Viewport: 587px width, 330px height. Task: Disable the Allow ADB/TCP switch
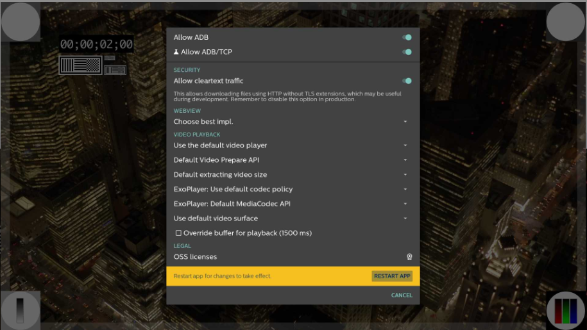(x=407, y=52)
